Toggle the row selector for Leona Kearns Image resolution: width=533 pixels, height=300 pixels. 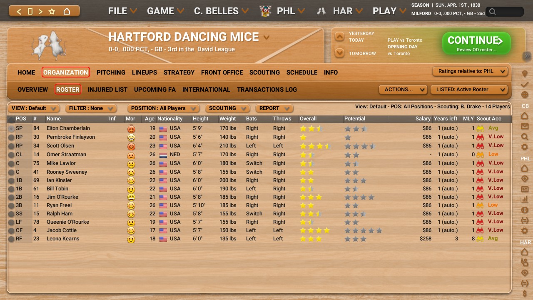tap(11, 239)
